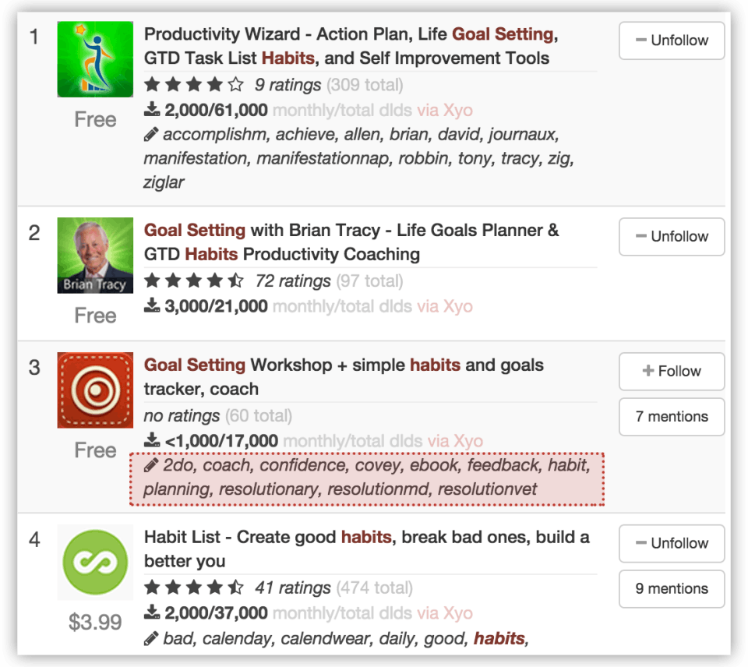
Task: Open Productivity Wizard green app icon
Action: [95, 59]
